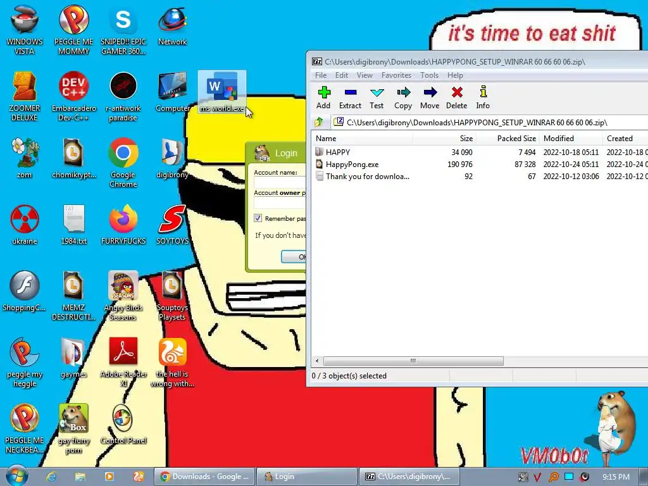
Task: Open the Tools menu in 7-Zip
Action: click(x=430, y=75)
